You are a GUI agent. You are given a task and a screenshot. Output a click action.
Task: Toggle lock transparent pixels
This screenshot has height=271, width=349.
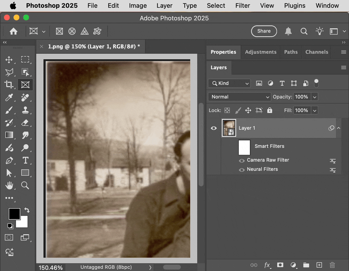pos(227,110)
